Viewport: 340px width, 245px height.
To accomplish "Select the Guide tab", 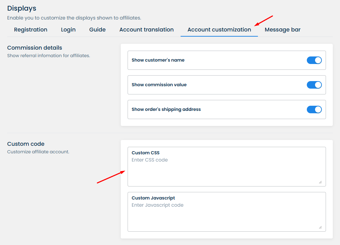I will click(x=97, y=30).
